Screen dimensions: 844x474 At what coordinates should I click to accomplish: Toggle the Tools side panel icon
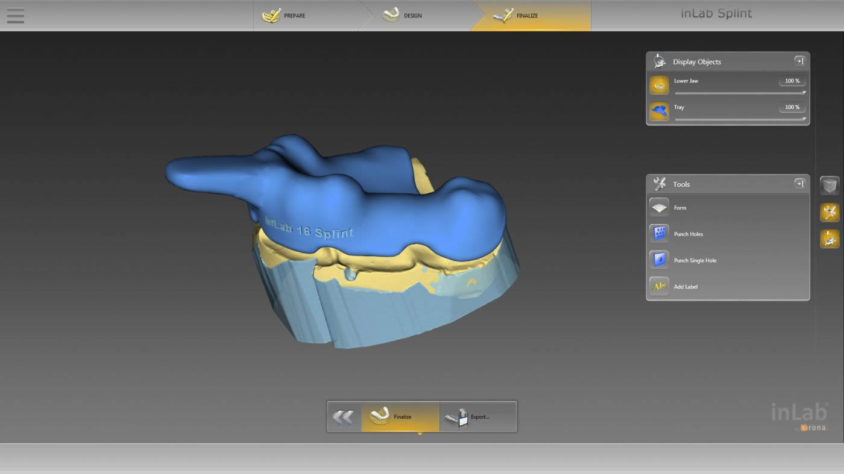[x=830, y=212]
